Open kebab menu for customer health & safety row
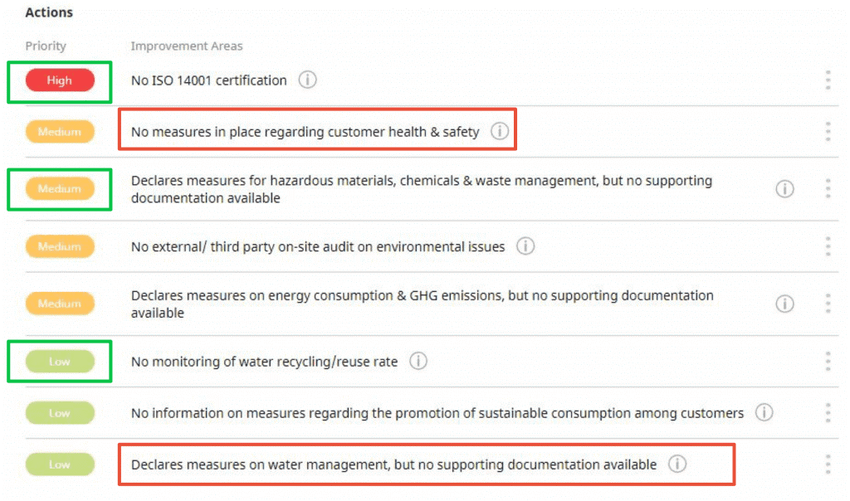Screen dimensions: 850x501 pos(828,131)
